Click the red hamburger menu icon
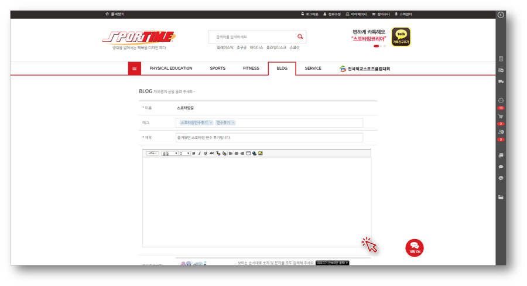The image size is (527, 286). coord(134,69)
